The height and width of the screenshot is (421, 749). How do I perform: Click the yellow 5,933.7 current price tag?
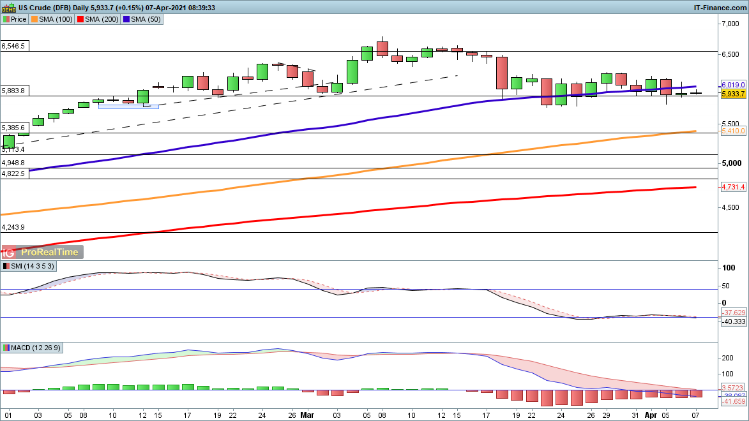[733, 94]
